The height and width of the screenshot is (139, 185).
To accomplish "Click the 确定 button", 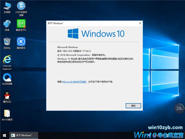I will pos(133,106).
